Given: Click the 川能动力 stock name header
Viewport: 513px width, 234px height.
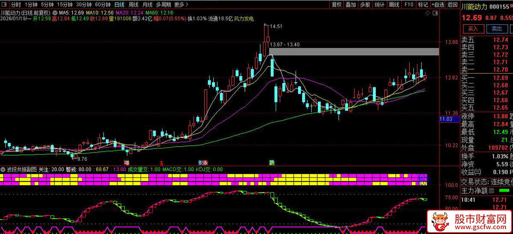Looking at the screenshot, I should [474, 6].
